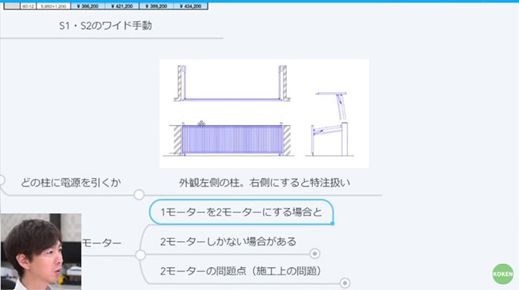Select the node '1モーターを2モーターにする場合と'
519x290 pixels.
point(241,212)
